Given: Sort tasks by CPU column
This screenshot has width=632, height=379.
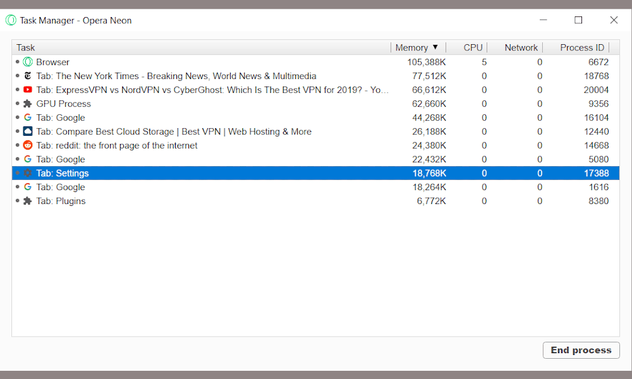Looking at the screenshot, I should point(473,47).
